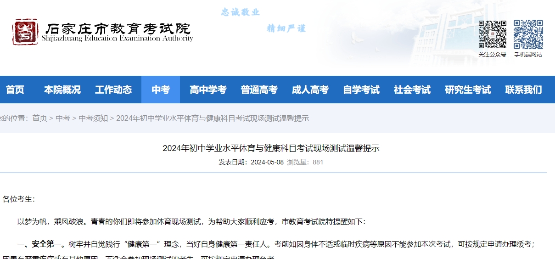Image resolution: width=555 pixels, height=259 pixels.
Task: Select 研究生考试 in navigation bar
Action: (468, 90)
